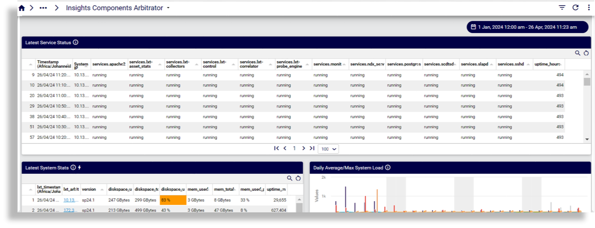Go to the home icon in breadcrumb
The height and width of the screenshot is (228, 595).
pos(22,8)
